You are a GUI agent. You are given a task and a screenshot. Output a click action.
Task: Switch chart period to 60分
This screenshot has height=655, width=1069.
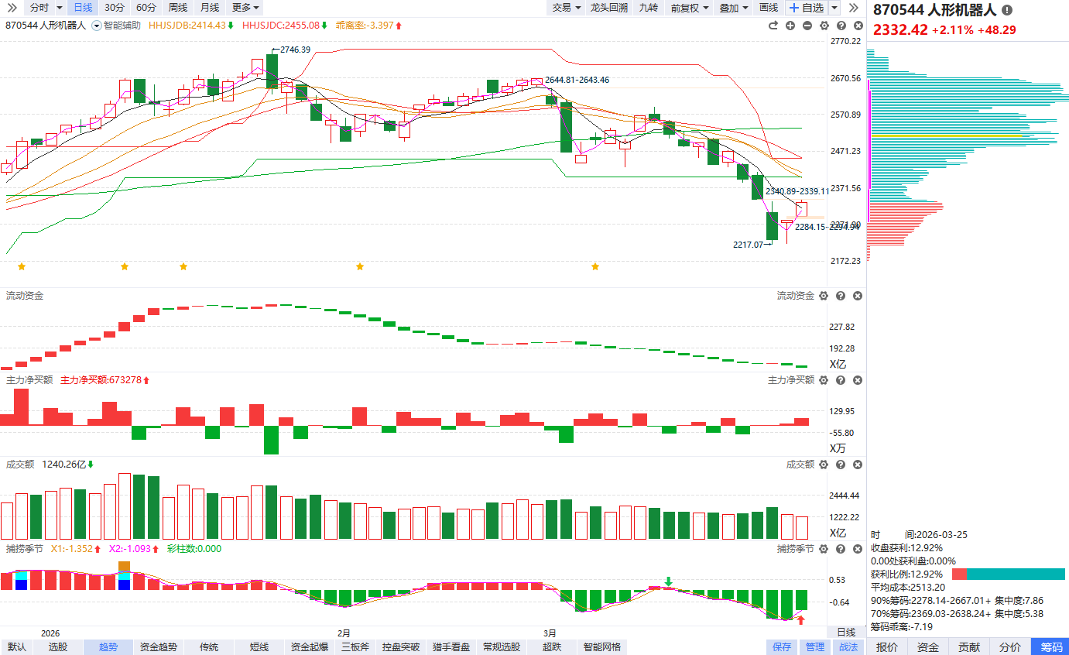146,8
